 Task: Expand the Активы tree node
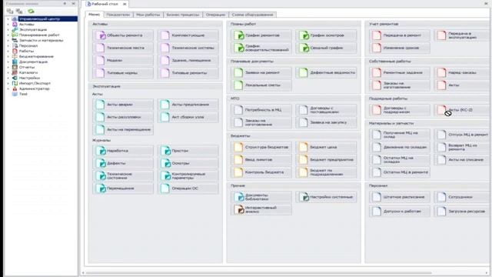coord(8,24)
